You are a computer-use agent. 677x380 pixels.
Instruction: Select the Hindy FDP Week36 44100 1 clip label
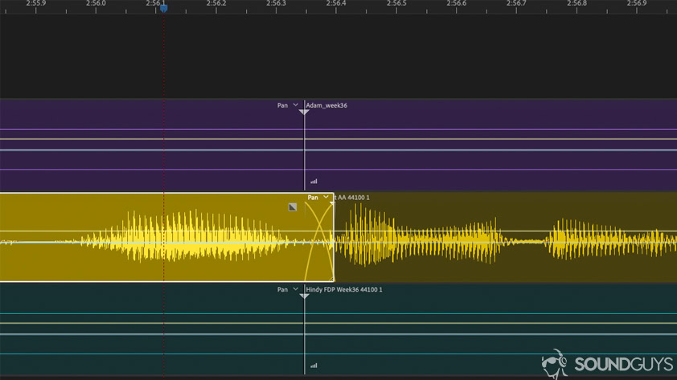344,289
